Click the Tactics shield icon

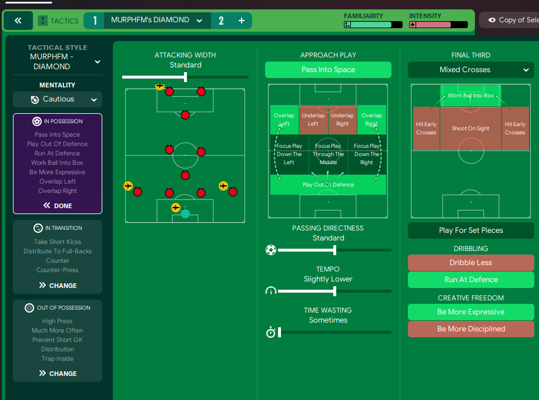point(43,21)
